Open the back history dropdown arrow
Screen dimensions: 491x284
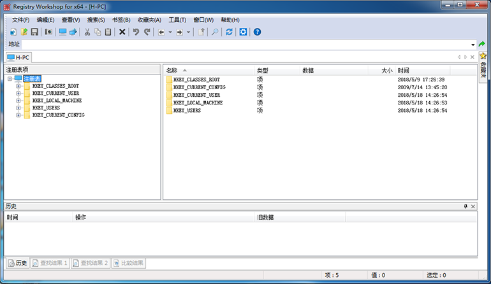coord(170,32)
